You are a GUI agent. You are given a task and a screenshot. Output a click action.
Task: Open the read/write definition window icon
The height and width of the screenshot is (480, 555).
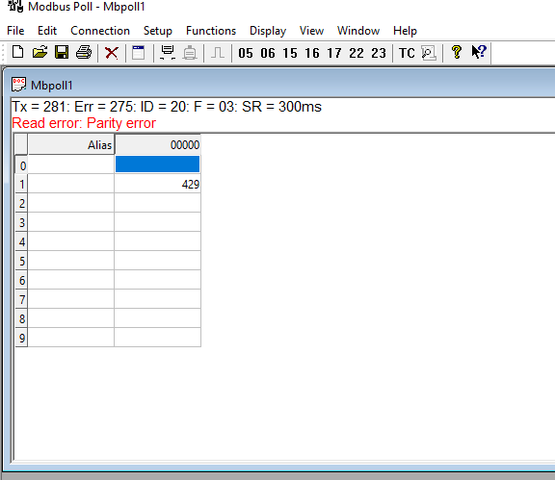(139, 53)
